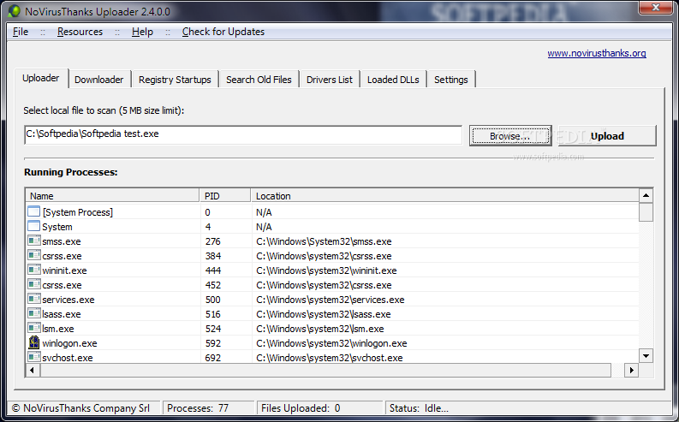Click the local file path input field
Image resolution: width=679 pixels, height=422 pixels.
pos(243,134)
